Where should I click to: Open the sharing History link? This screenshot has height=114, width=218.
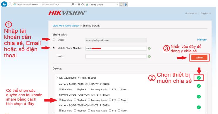tap(202, 39)
